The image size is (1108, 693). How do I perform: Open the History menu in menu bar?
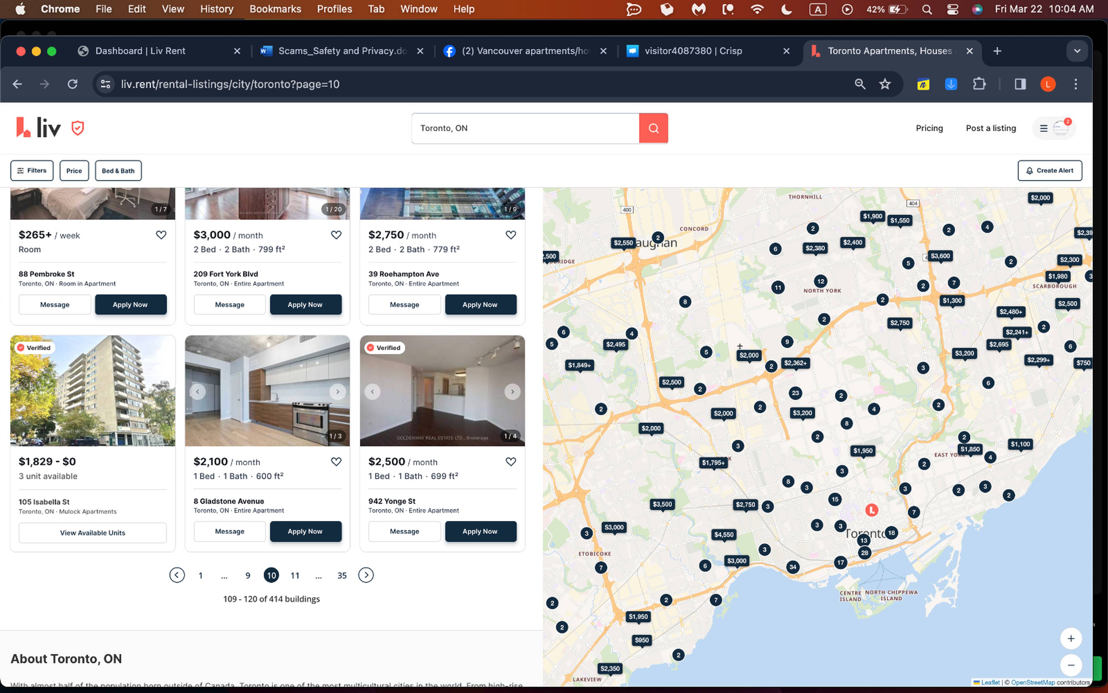point(217,9)
